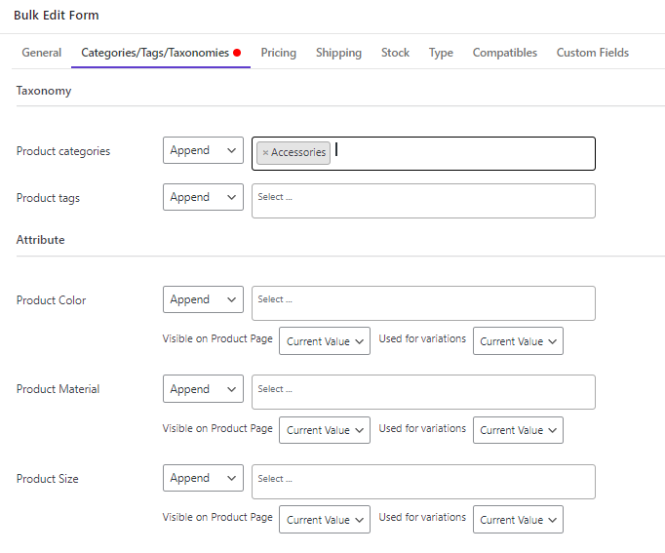Viewport: 665px width, 553px height.
Task: Open Product categories Append dropdown
Action: tap(203, 150)
